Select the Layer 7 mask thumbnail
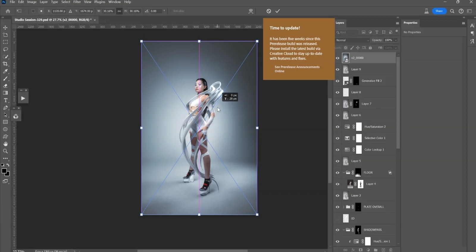Screen dimensions: 476x252 point(356,104)
